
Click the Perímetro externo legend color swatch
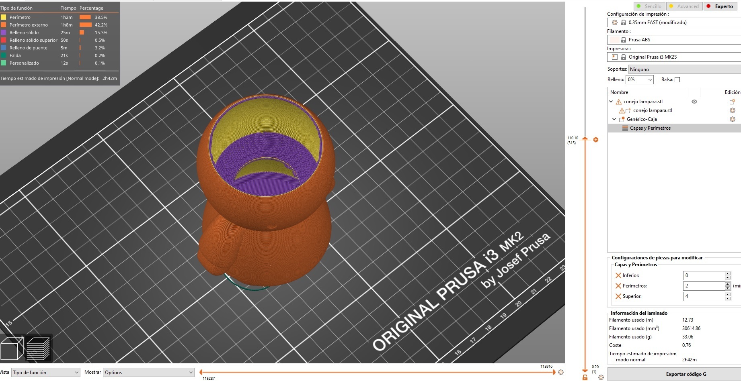tap(4, 25)
